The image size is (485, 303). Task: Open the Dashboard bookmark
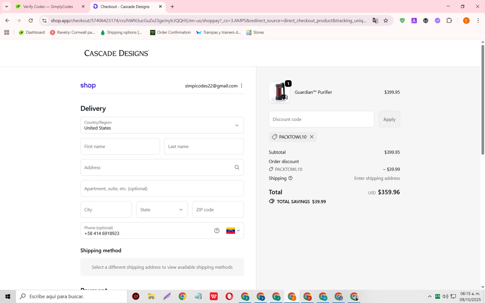click(32, 32)
